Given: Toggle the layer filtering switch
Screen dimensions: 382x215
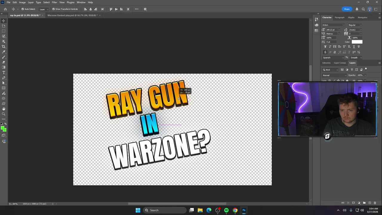Looking at the screenshot, I should 366,69.
